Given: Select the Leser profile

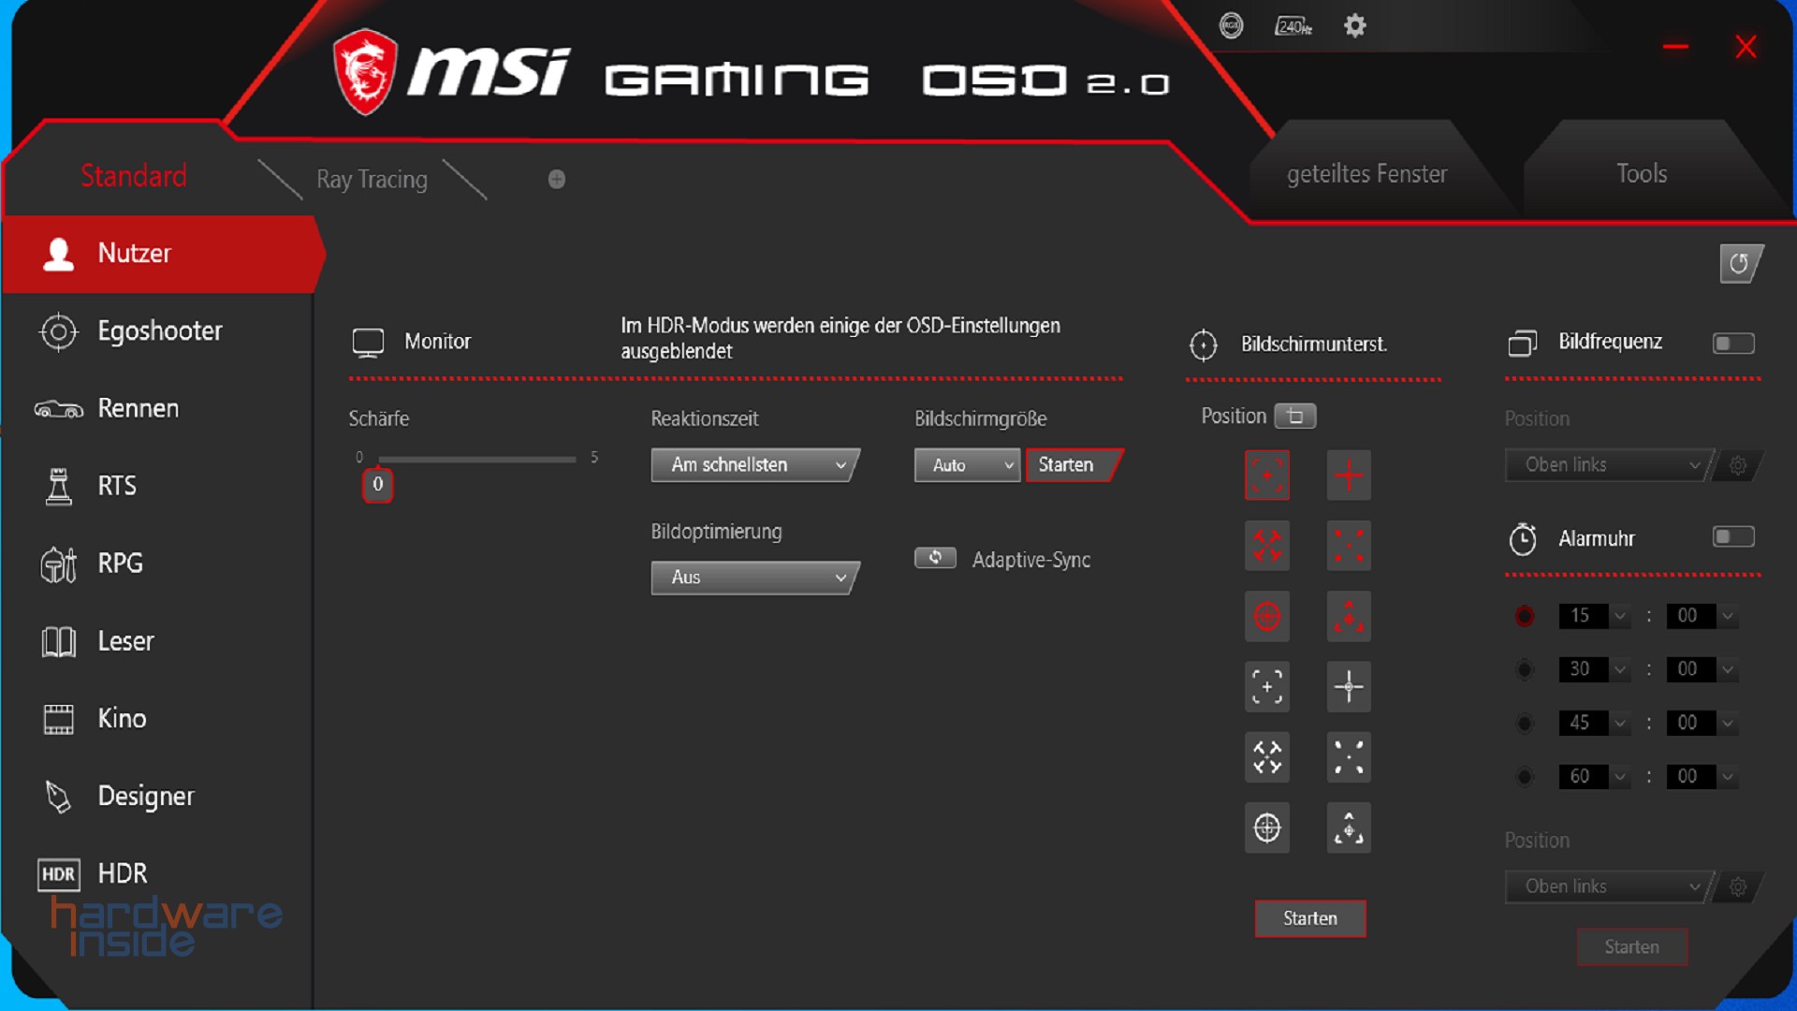Looking at the screenshot, I should click(x=157, y=641).
